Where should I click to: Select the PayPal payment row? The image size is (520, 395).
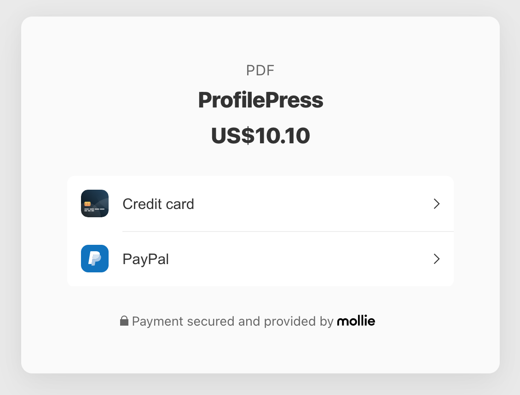click(260, 259)
